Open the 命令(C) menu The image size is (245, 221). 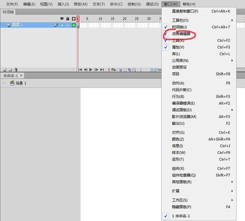[116, 4]
